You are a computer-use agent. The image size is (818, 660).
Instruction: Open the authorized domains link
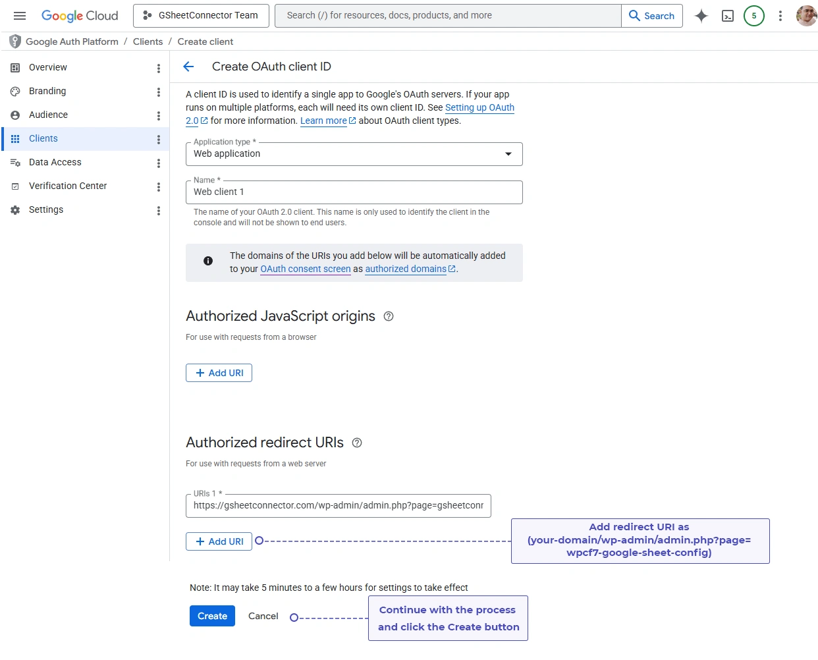click(410, 269)
